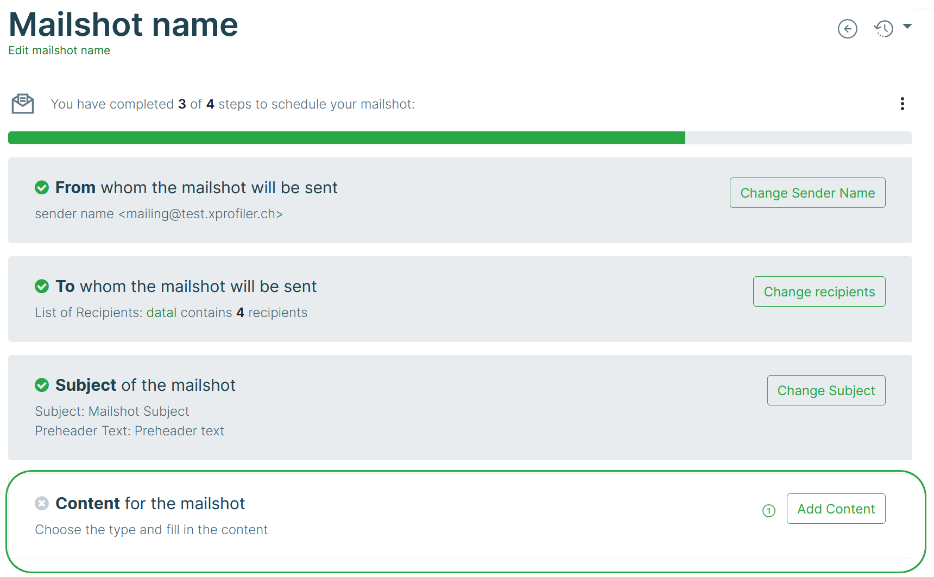Expand the history dropdown caret
Screen dimensions: 934x577
(907, 26)
